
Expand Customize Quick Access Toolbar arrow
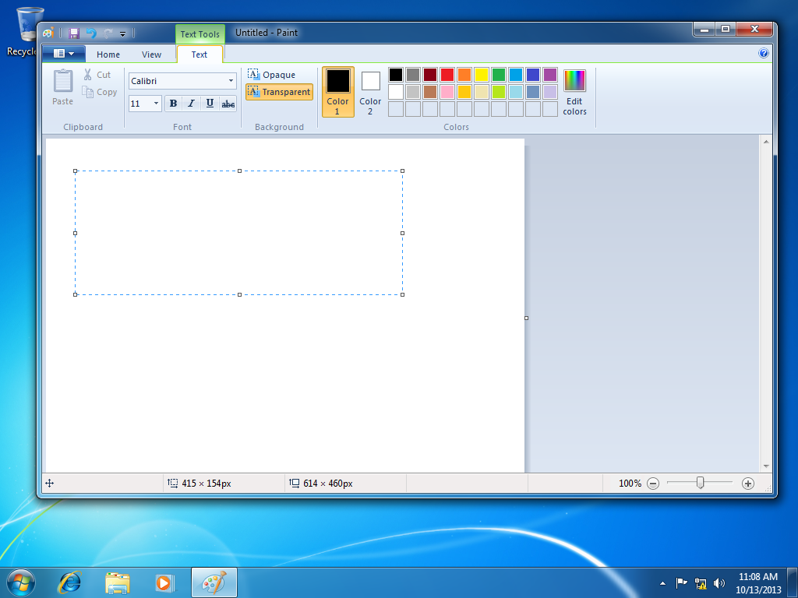pyautogui.click(x=122, y=34)
